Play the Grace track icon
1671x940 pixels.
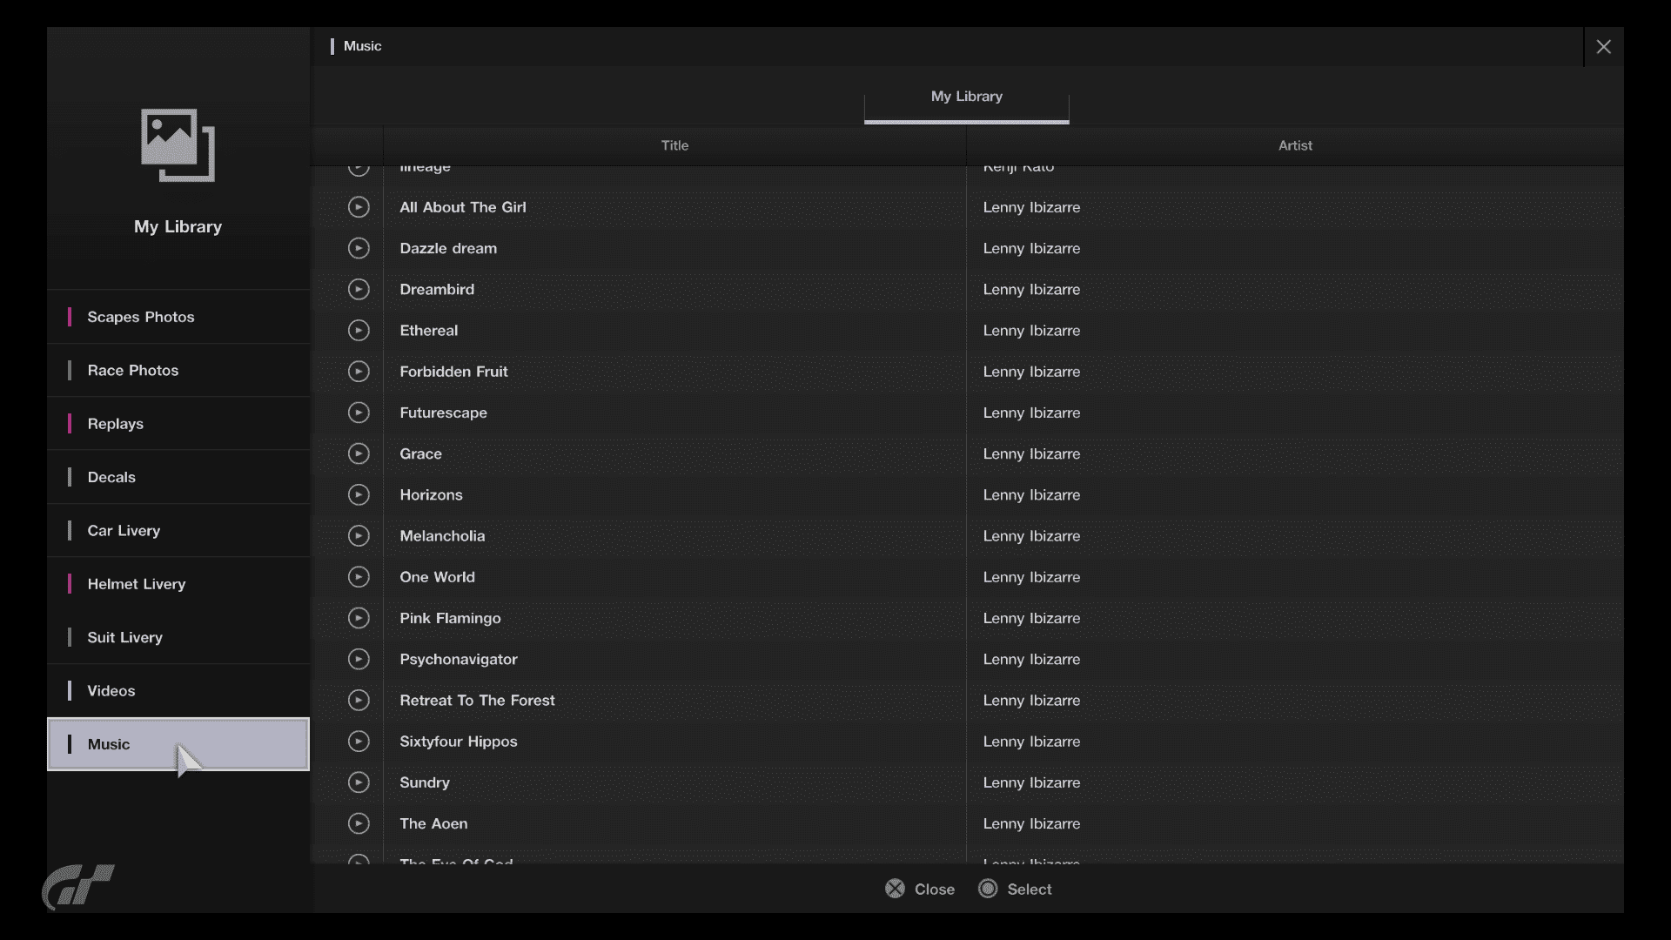[359, 453]
